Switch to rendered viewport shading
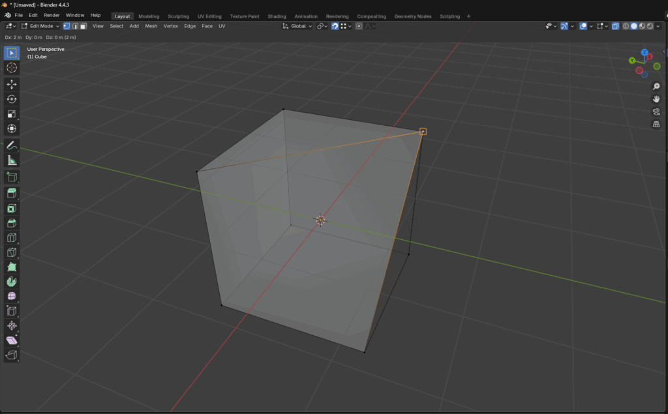The width and height of the screenshot is (668, 414). [650, 26]
